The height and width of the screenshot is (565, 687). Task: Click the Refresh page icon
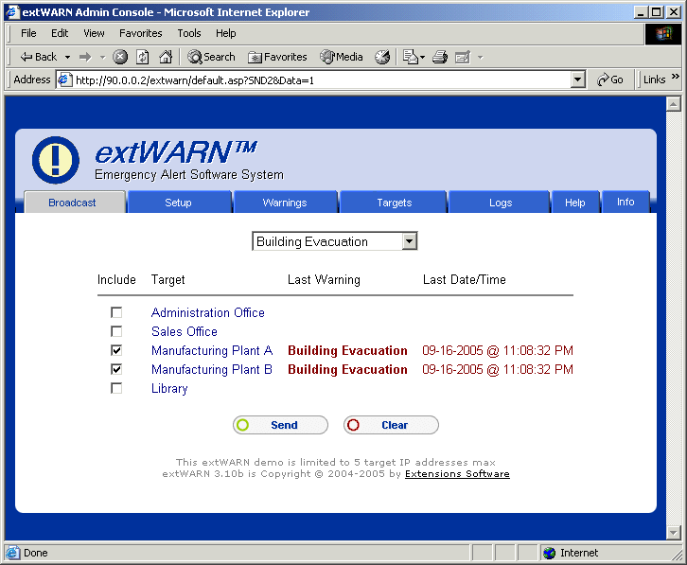[143, 57]
